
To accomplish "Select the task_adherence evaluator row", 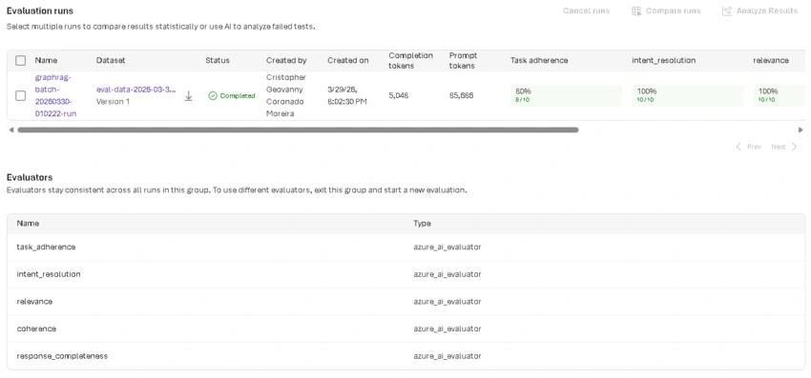I will [406, 248].
